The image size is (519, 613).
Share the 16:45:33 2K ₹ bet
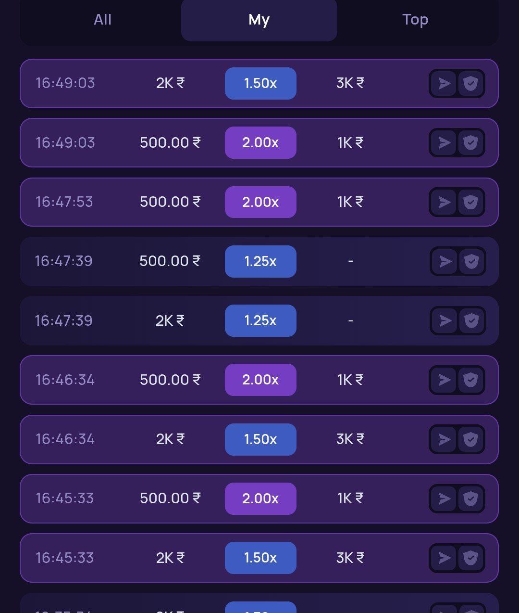click(x=445, y=558)
